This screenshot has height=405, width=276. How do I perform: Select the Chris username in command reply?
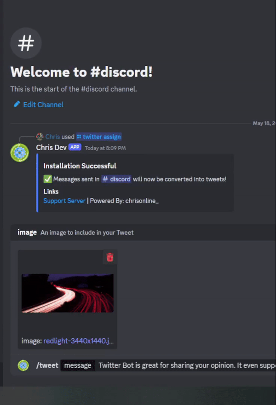click(52, 137)
